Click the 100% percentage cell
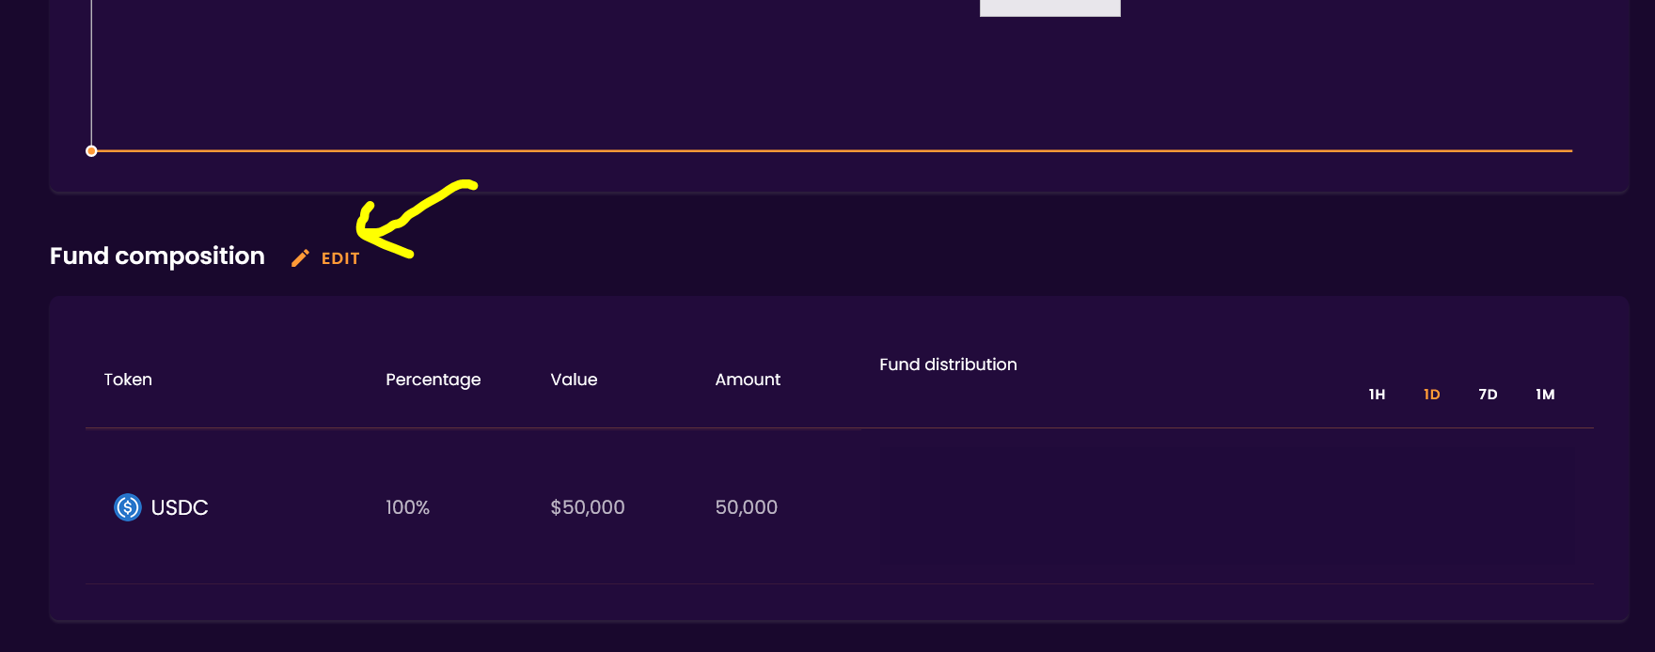Viewport: 1655px width, 652px height. pyautogui.click(x=407, y=507)
